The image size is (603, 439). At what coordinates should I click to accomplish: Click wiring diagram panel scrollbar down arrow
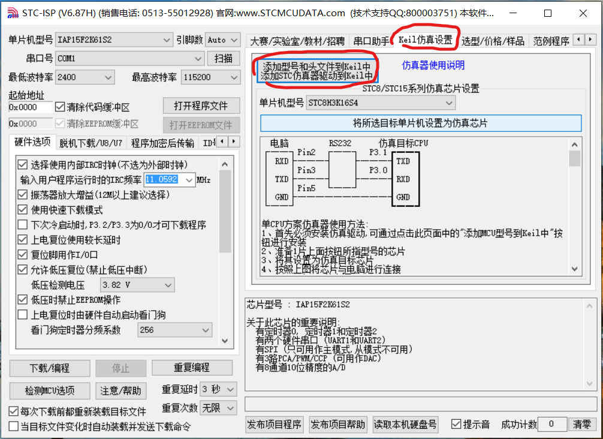coord(575,269)
